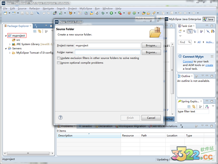Click the Dashboard vertical scrollbar thumb
This screenshot has width=218, height=164.
[172, 70]
